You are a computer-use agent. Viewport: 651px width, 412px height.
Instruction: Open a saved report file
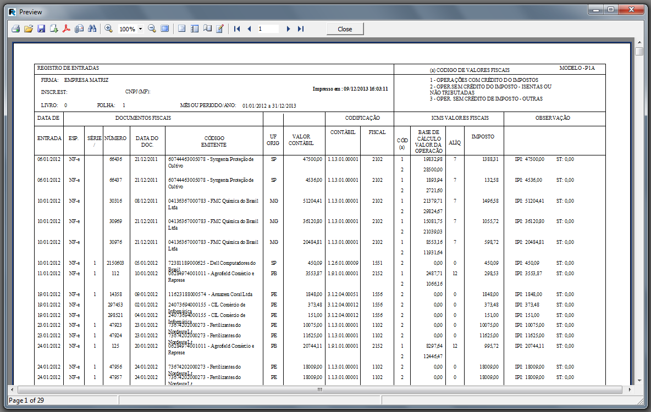29,29
